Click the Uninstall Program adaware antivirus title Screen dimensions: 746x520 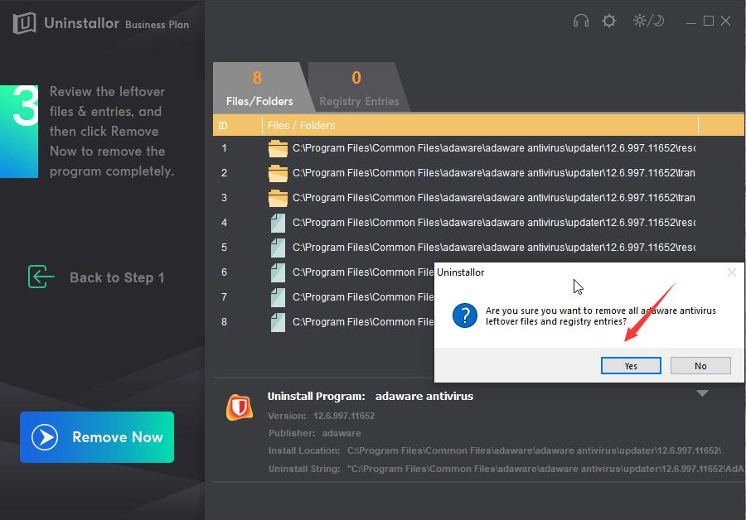click(x=371, y=397)
